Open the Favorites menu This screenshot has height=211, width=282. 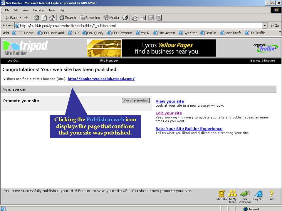point(38,10)
